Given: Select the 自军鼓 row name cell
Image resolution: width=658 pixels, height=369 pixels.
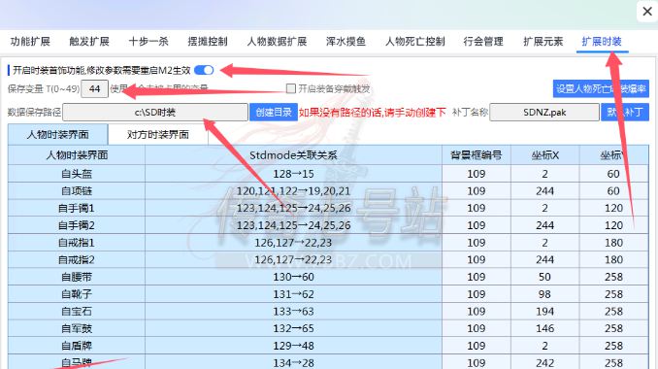Looking at the screenshot, I should coord(77,328).
